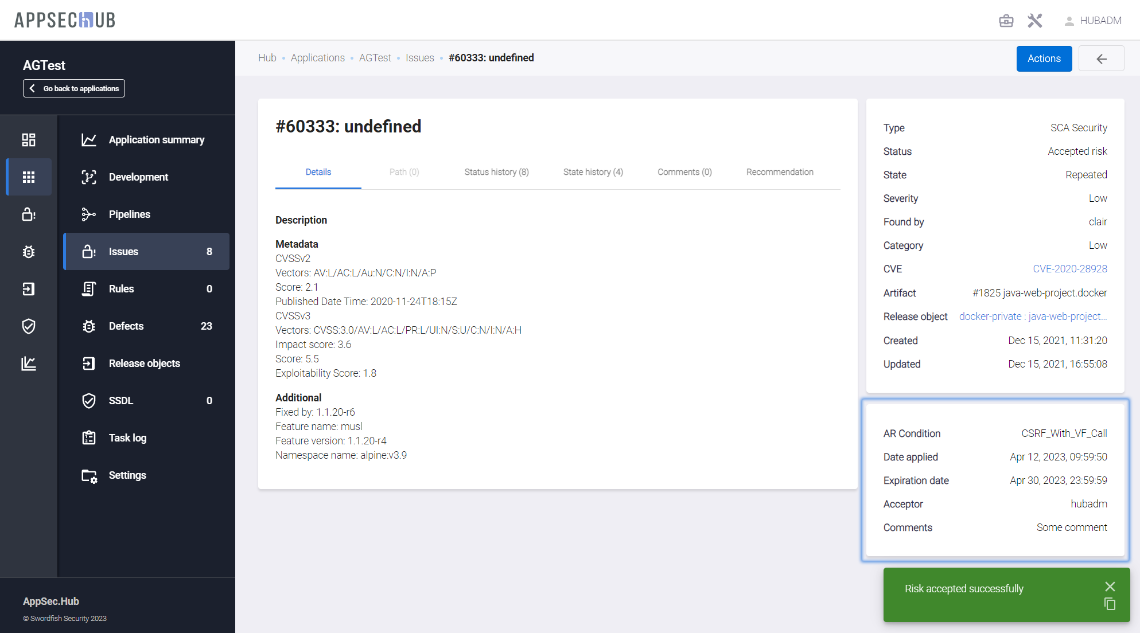Open the Actions dropdown button
Screen dimensions: 1140x633
click(x=1044, y=58)
